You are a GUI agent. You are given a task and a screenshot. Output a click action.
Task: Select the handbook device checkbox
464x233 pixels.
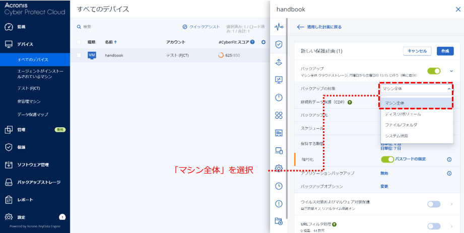[x=79, y=55]
